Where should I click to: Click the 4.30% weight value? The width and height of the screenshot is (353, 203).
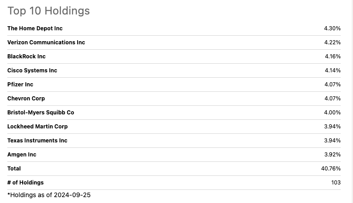(x=332, y=28)
